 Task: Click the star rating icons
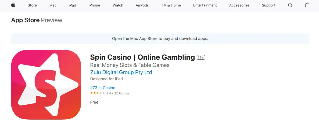98,93
